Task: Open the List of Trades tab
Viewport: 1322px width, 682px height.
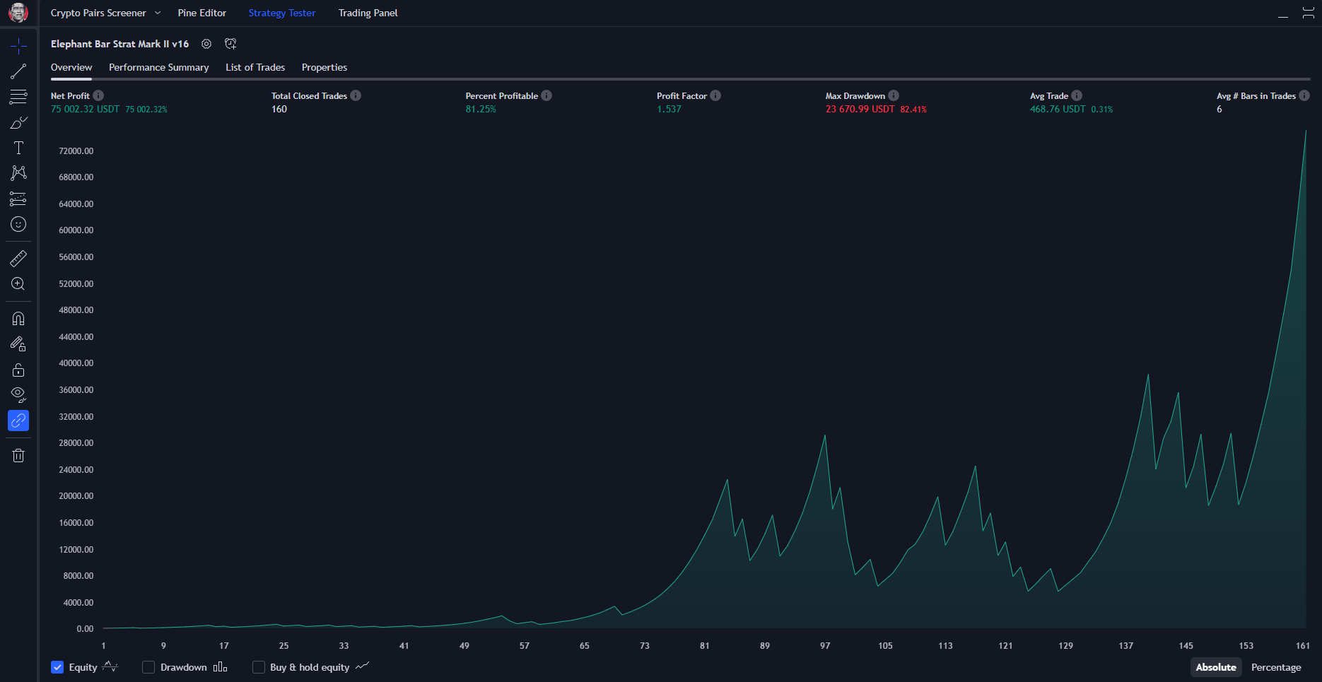Action: click(255, 67)
